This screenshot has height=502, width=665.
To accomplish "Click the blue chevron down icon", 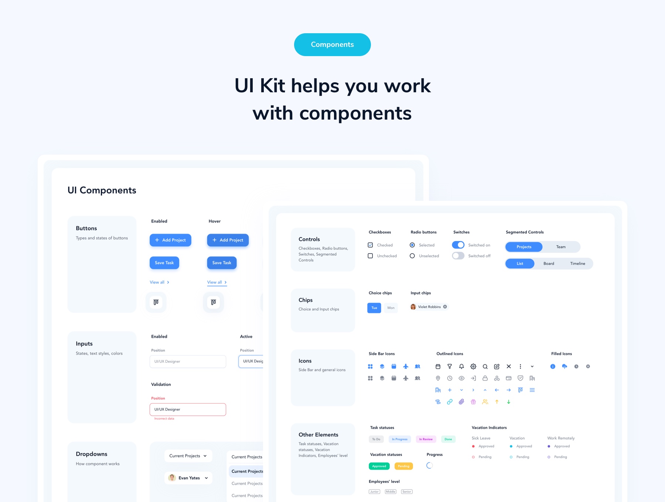I will click(x=461, y=390).
